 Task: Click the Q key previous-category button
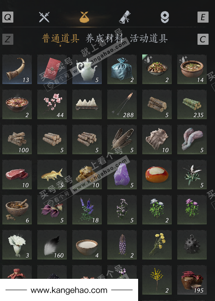pyautogui.click(x=8, y=17)
